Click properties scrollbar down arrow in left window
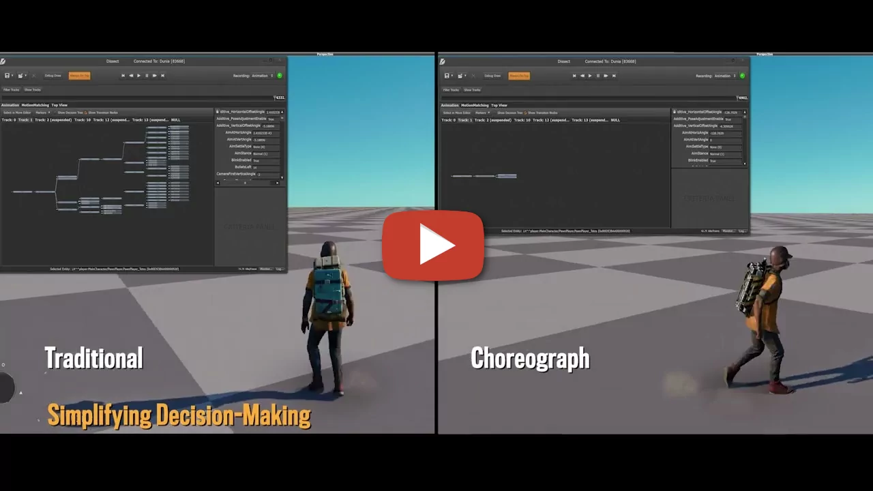This screenshot has width=873, height=491. click(x=282, y=177)
